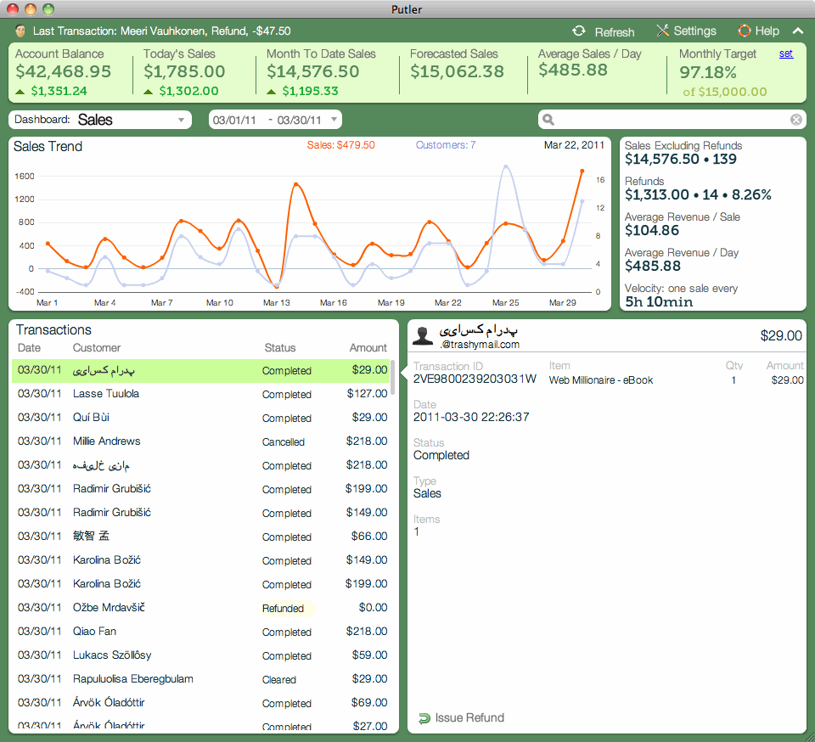The height and width of the screenshot is (742, 815).
Task: Click Today's Sales $1,785.00 value
Action: pyautogui.click(x=184, y=71)
